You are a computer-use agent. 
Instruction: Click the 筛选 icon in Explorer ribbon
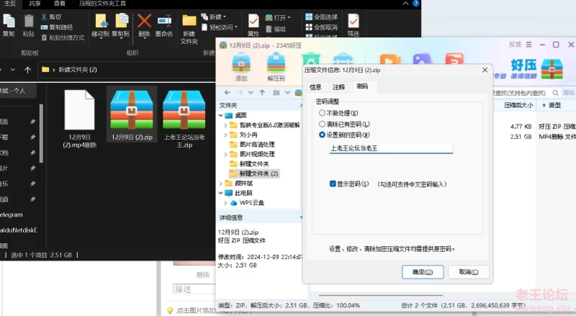point(353,21)
